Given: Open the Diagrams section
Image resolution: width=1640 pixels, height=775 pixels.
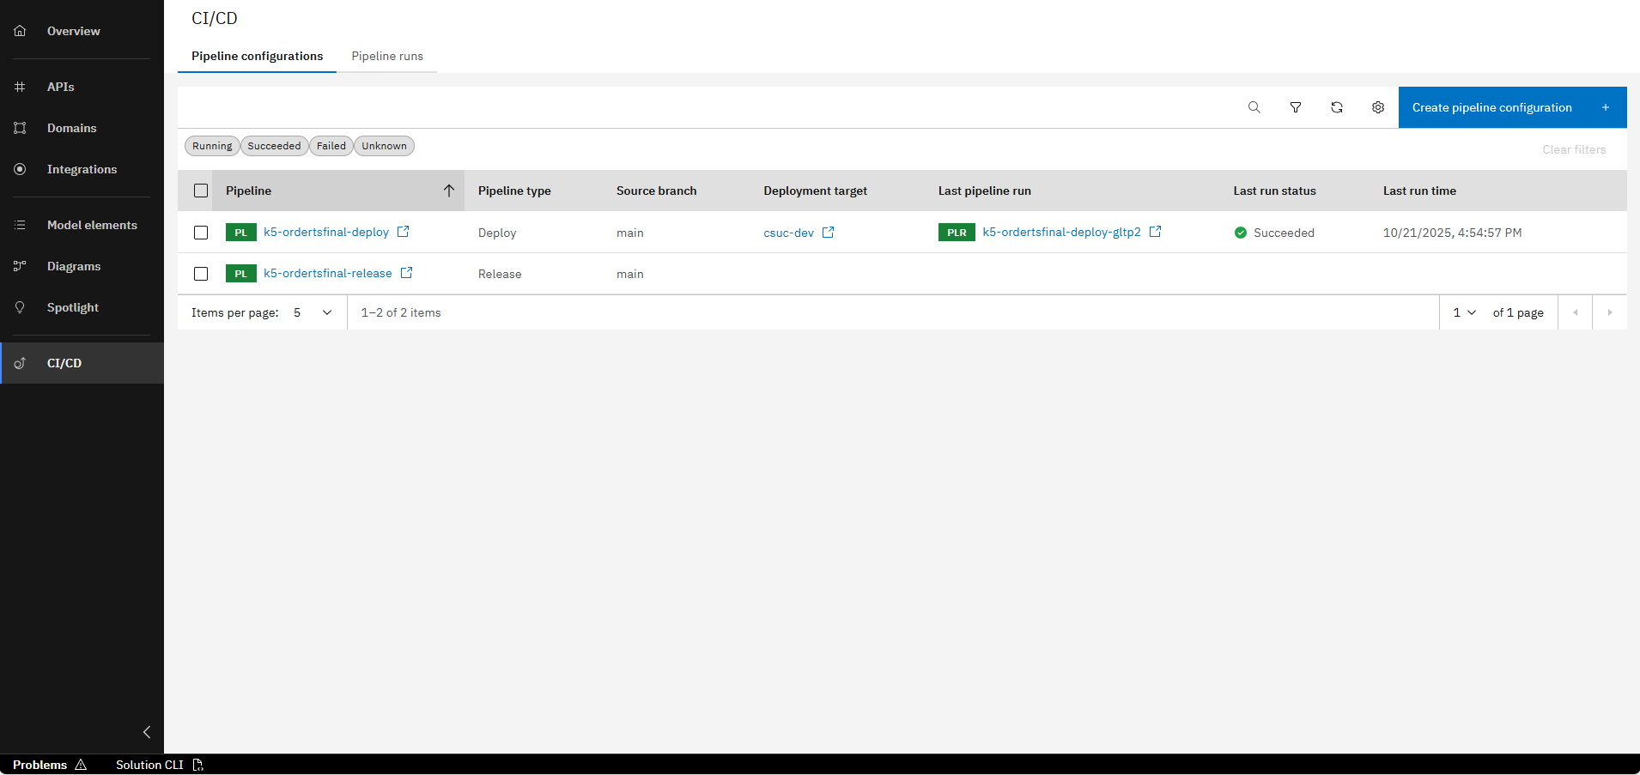Looking at the screenshot, I should [x=75, y=265].
